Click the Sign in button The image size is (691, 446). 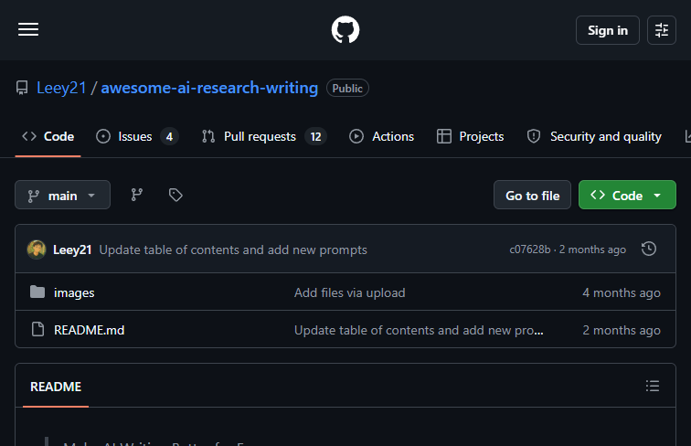pos(607,30)
